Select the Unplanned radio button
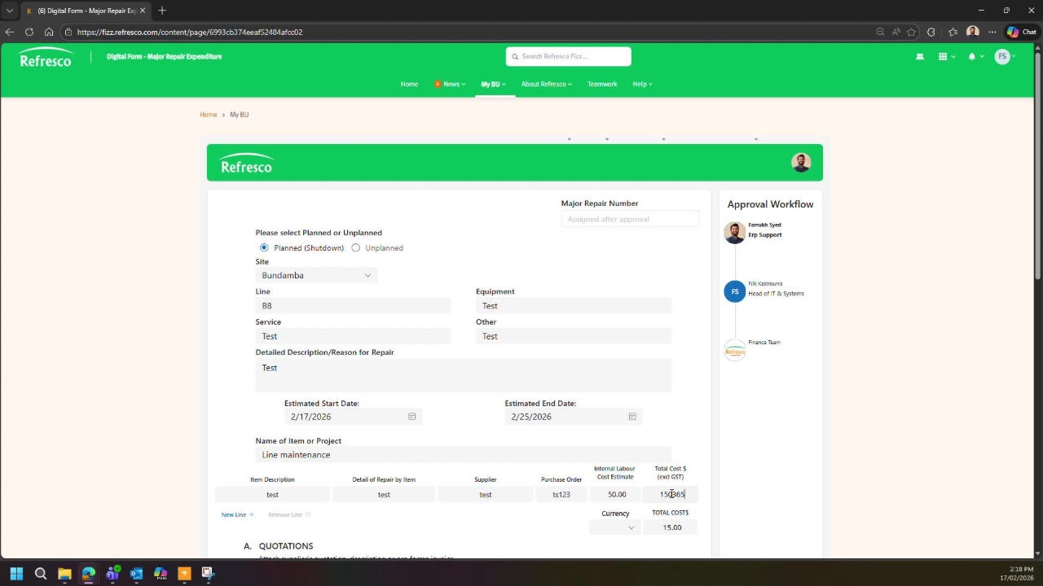The width and height of the screenshot is (1043, 586). click(x=356, y=247)
